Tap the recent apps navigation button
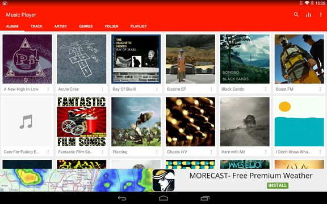 click(205, 198)
